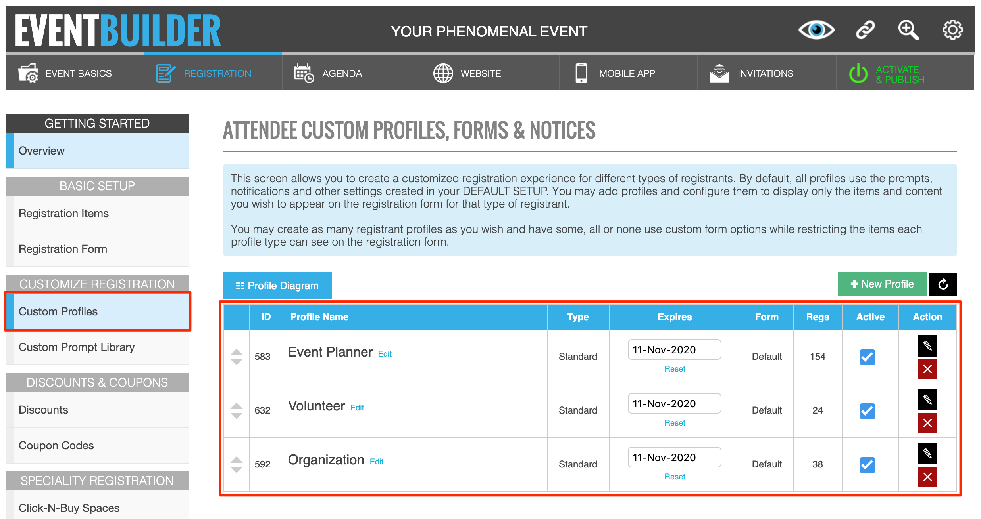Click the Event Planner profile name
The height and width of the screenshot is (519, 981).
tap(330, 352)
